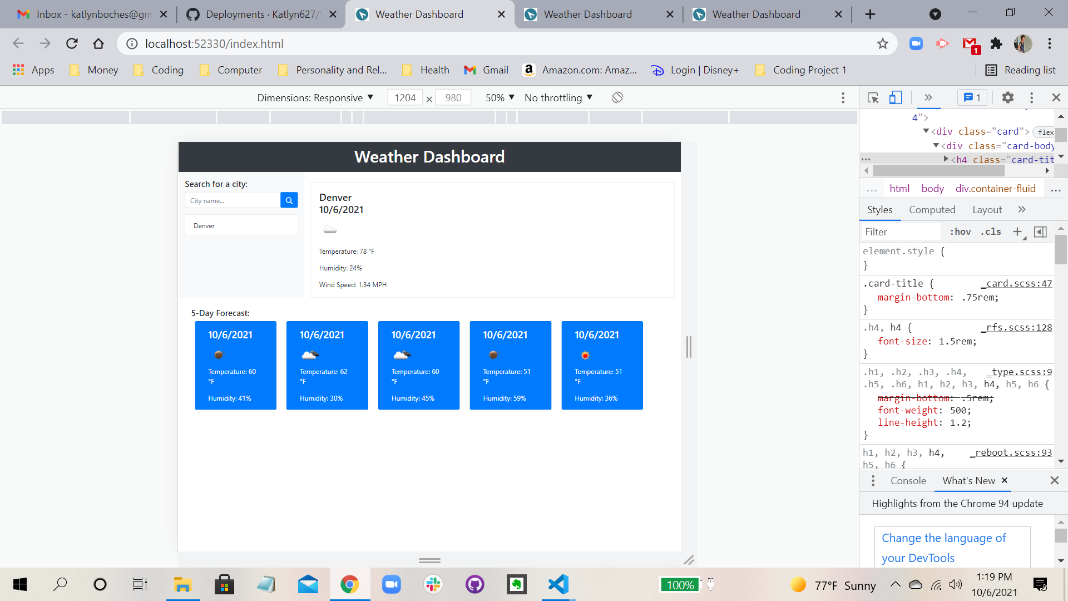Screen dimensions: 1068x601
Task: Close the What's New drawer tab
Action: (1005, 480)
